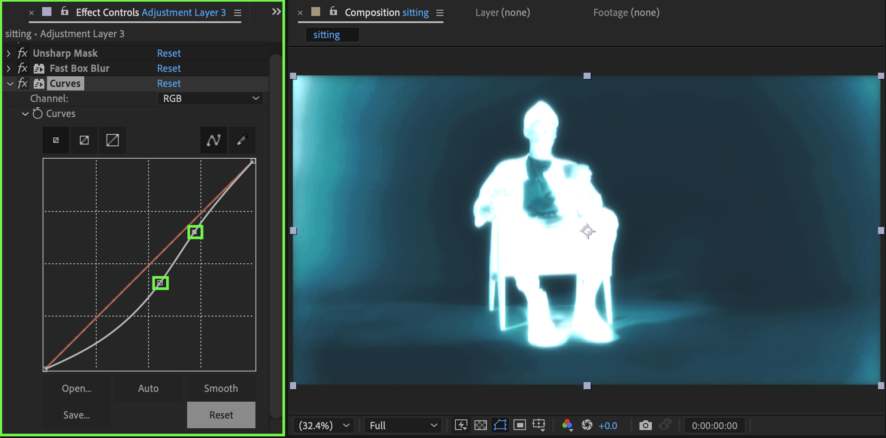The image size is (886, 438).
Task: Toggle the Fast Box Blur fx switch
Action: pos(23,68)
